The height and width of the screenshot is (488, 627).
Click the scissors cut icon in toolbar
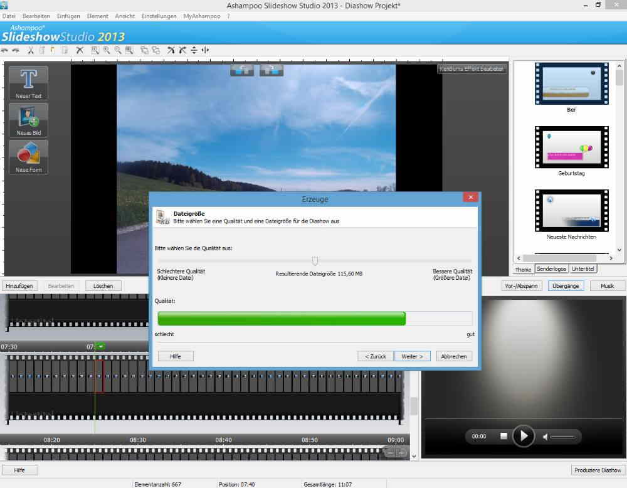click(x=31, y=50)
